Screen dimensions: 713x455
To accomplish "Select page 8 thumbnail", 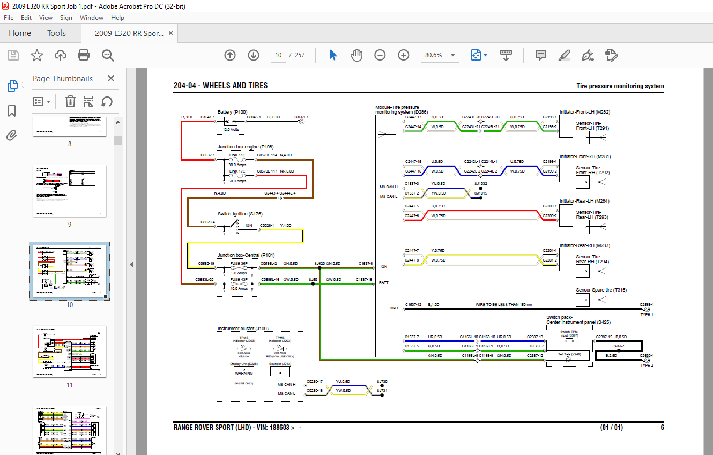I will (69, 127).
